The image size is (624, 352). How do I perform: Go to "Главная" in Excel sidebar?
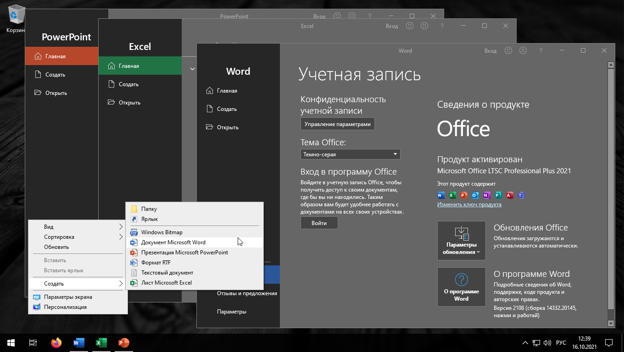point(140,66)
